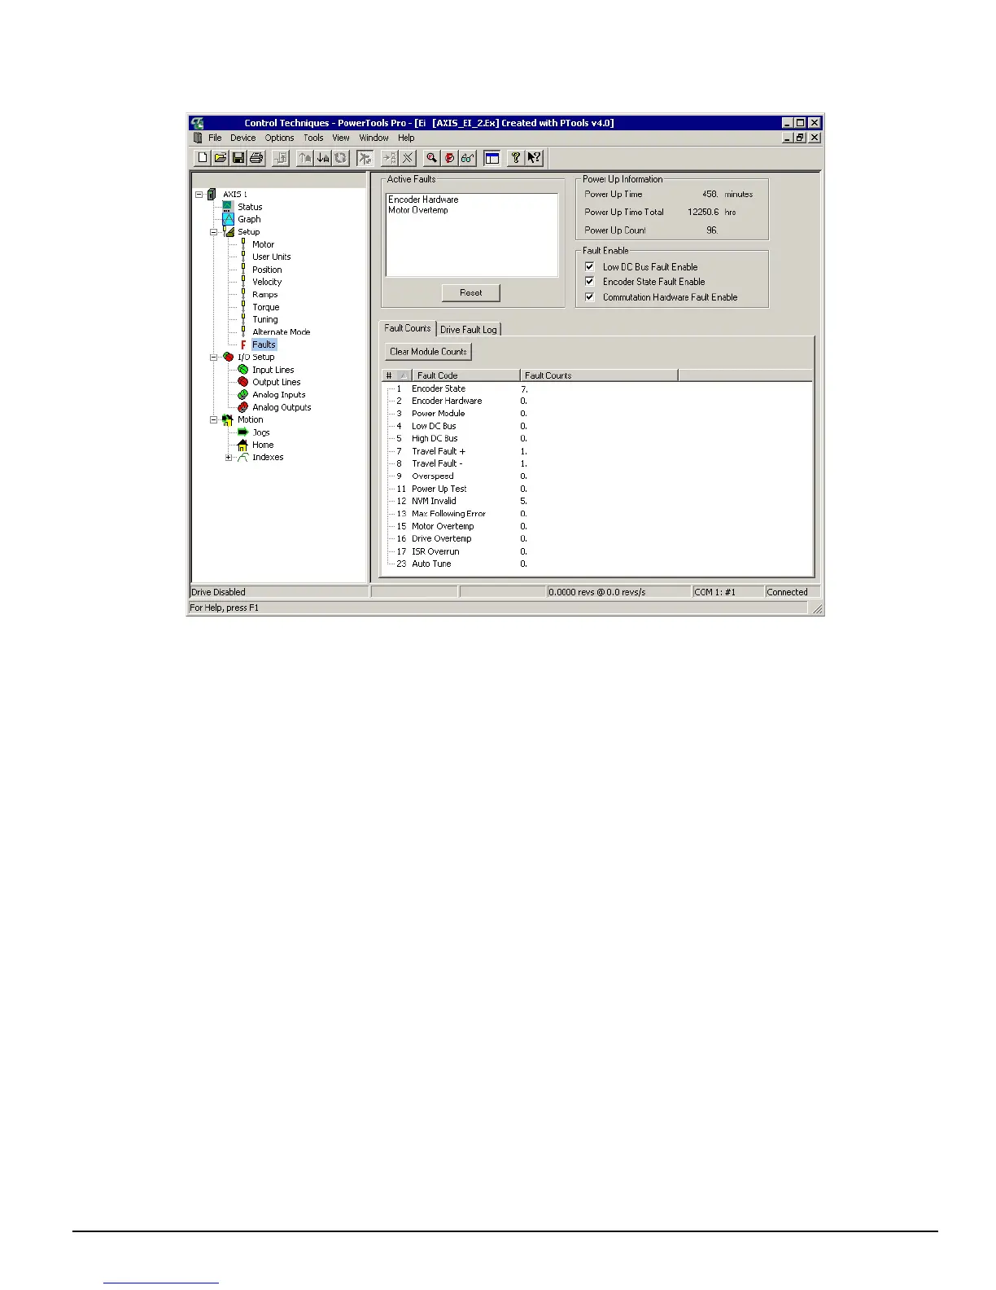Click the Analog Inputs tree icon
The width and height of the screenshot is (996, 1290).
coord(242,395)
